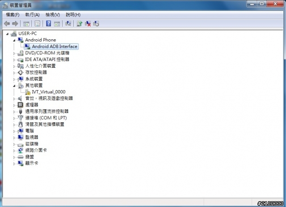The width and height of the screenshot is (286, 207).
Task: Expand the 系統裝置 node
Action: [14, 79]
